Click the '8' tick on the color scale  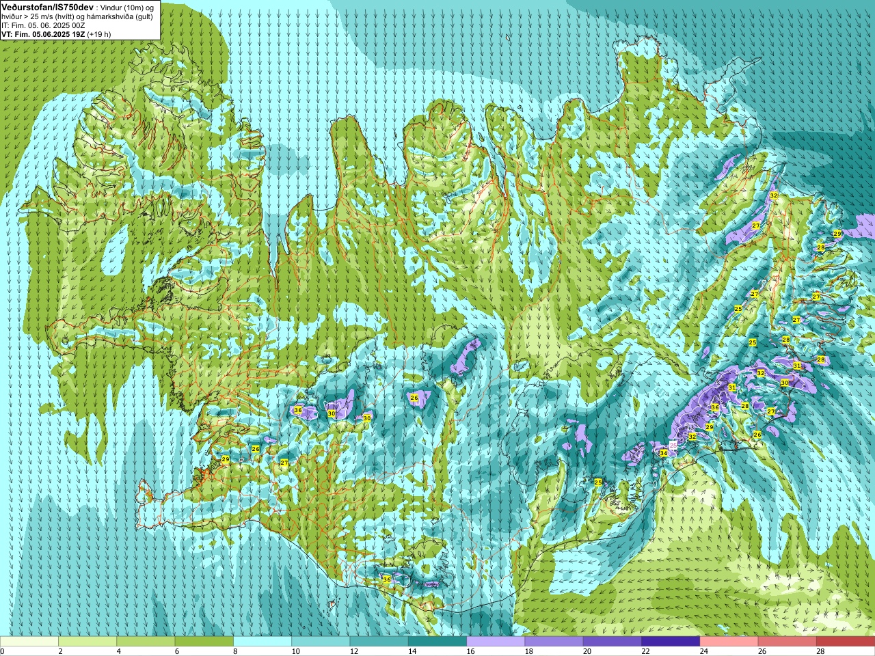(237, 651)
